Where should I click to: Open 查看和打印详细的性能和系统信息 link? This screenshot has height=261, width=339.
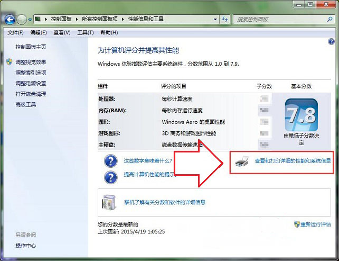point(293,160)
